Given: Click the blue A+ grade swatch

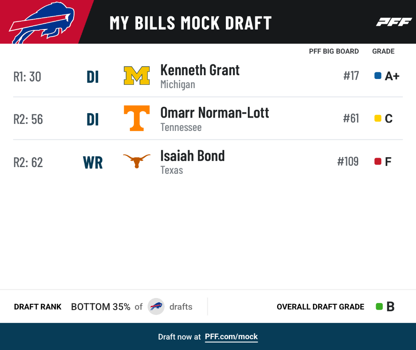Looking at the screenshot, I should coord(378,76).
